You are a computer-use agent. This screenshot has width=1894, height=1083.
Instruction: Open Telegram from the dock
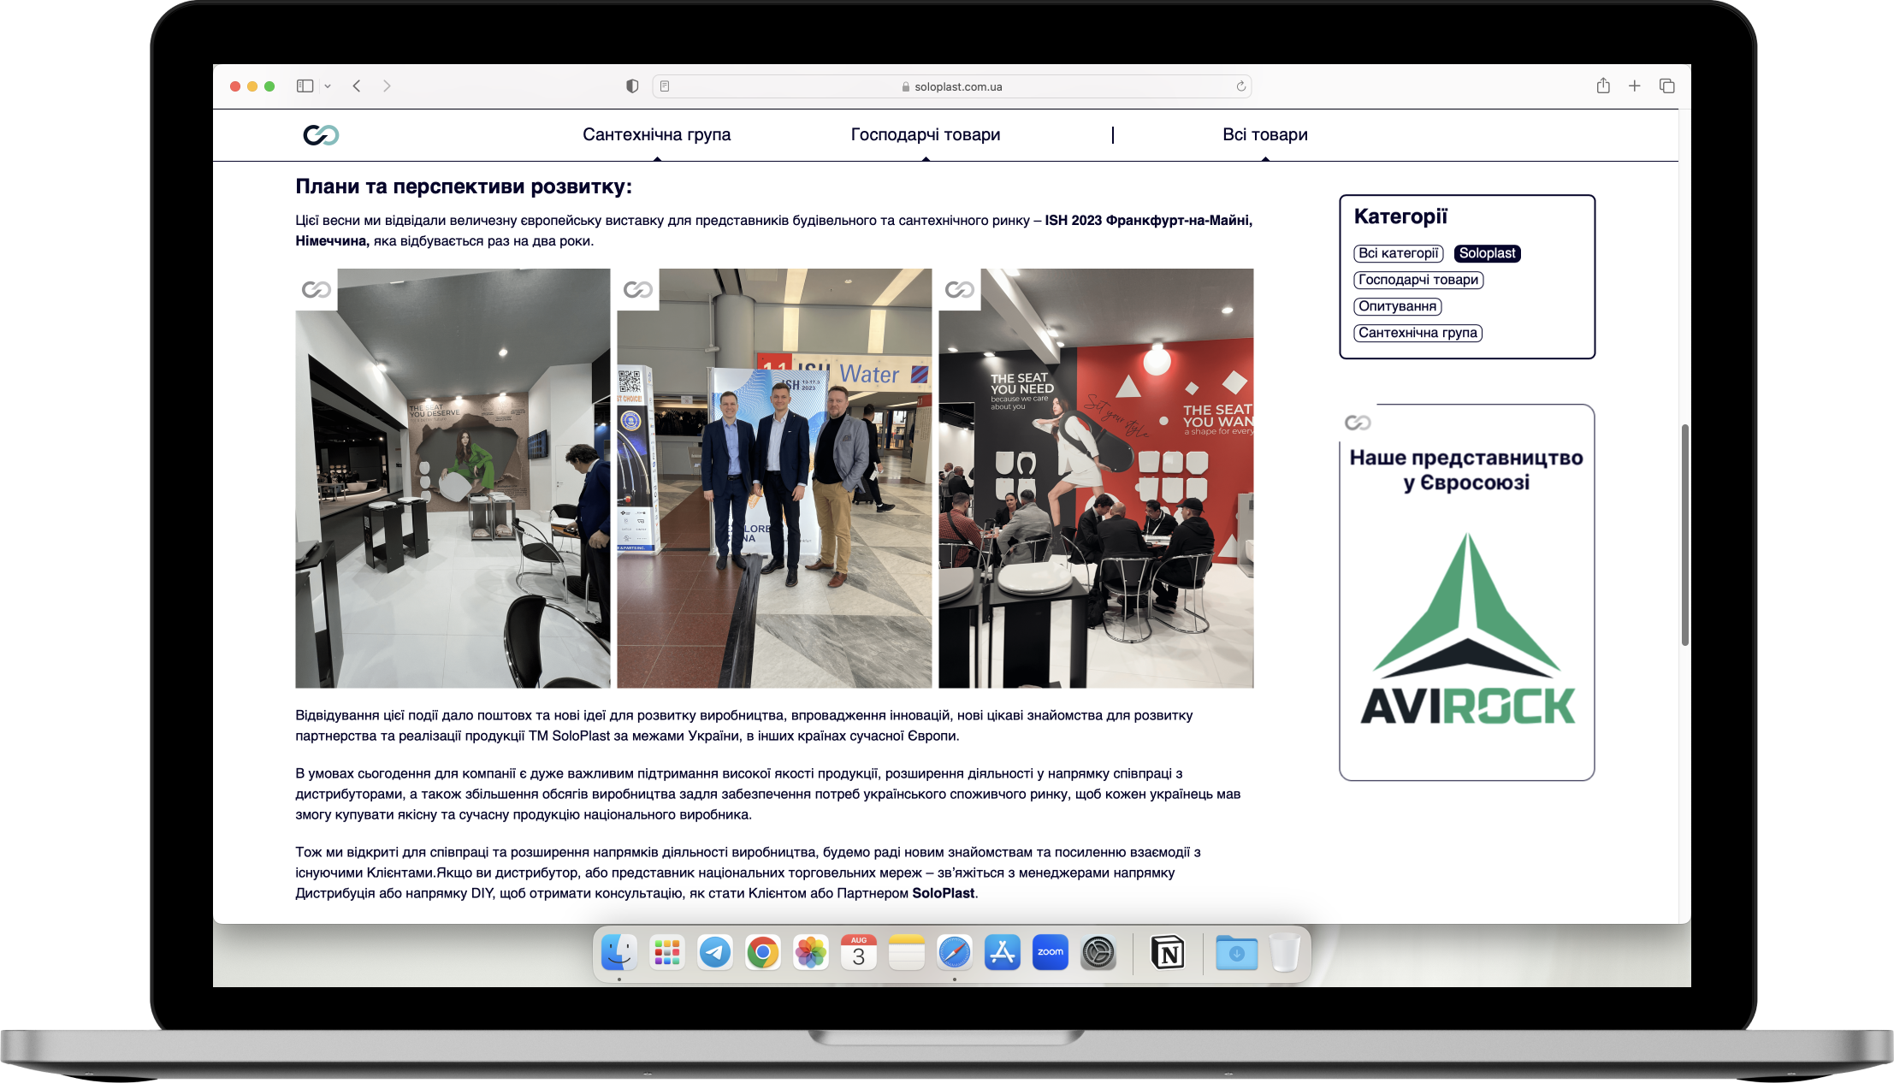[714, 952]
